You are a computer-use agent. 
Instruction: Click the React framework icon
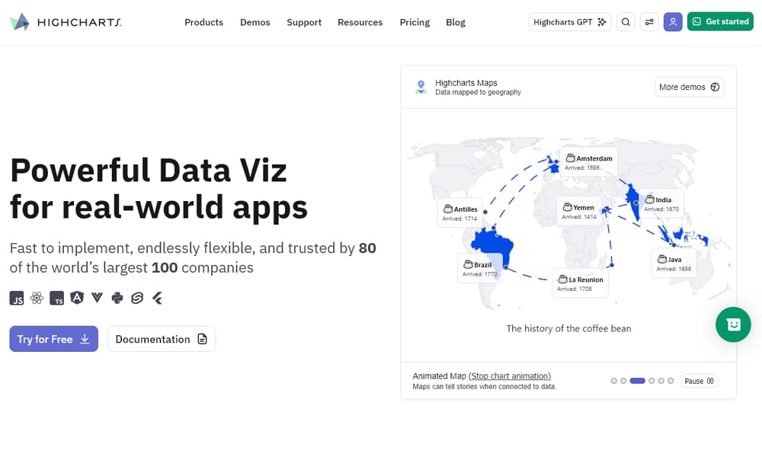pyautogui.click(x=37, y=298)
